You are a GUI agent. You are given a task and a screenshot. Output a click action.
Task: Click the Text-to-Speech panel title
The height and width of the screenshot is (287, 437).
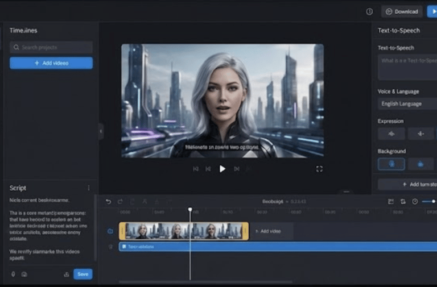point(398,30)
